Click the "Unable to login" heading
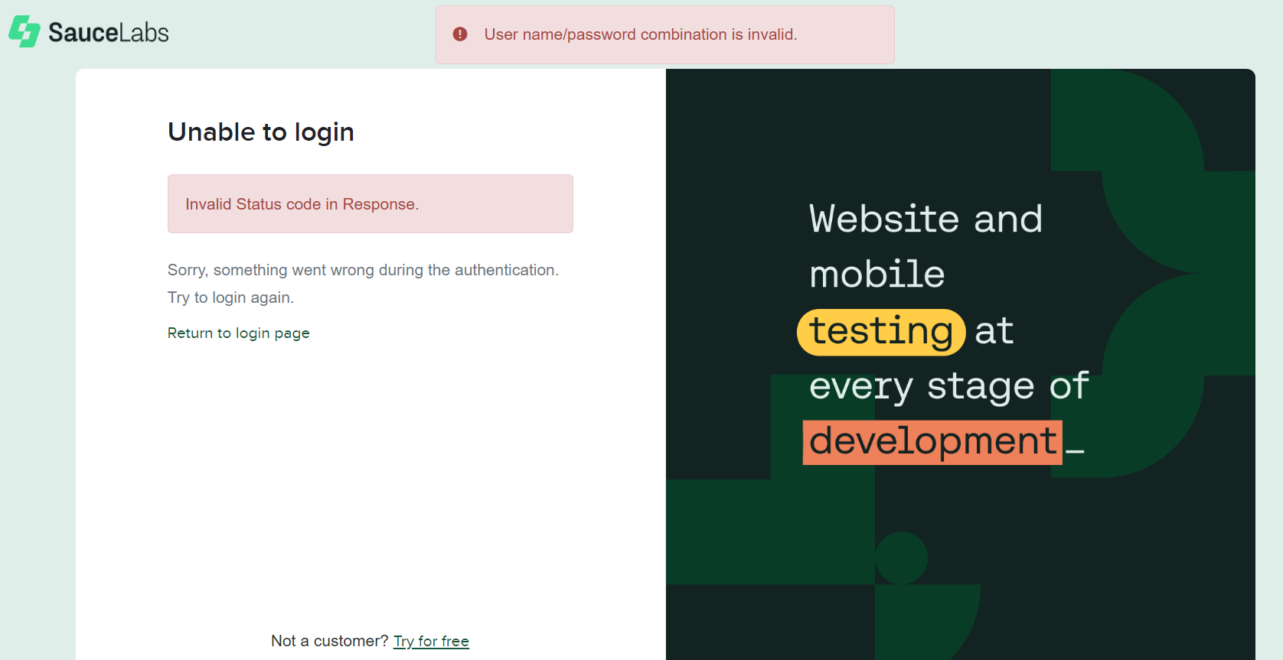The width and height of the screenshot is (1283, 660). (x=260, y=132)
